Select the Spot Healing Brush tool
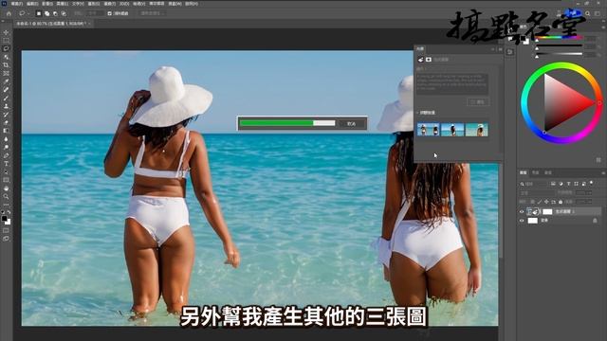The width and height of the screenshot is (607, 341). [6, 90]
